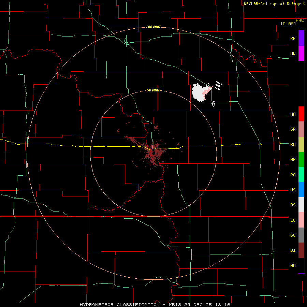Click the UK legend label
This screenshot has width=307, height=307.
pyautogui.click(x=293, y=54)
